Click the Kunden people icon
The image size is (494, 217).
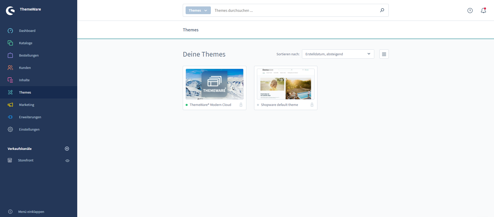pyautogui.click(x=10, y=68)
